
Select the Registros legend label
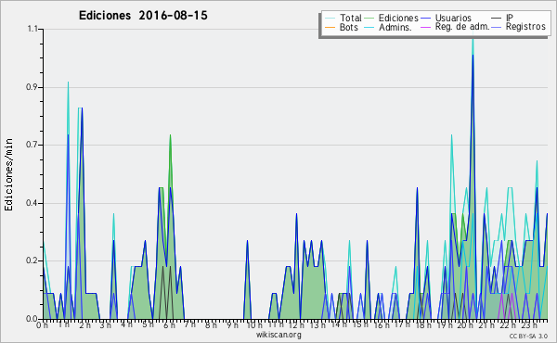tap(525, 27)
